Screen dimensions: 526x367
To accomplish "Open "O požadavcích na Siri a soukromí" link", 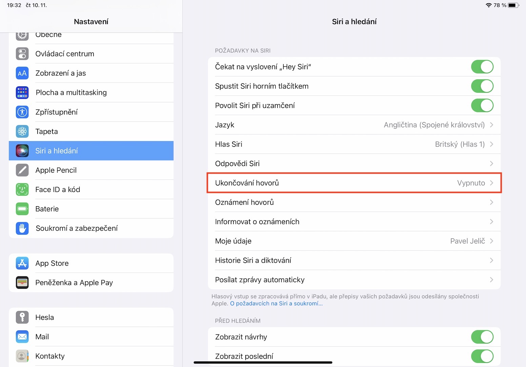I will pyautogui.click(x=276, y=304).
